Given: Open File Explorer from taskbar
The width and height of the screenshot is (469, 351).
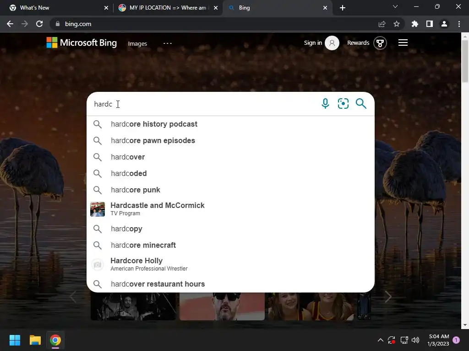Looking at the screenshot, I should click(35, 340).
